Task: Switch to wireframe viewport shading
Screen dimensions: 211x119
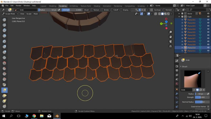Action: pyautogui.click(x=160, y=14)
